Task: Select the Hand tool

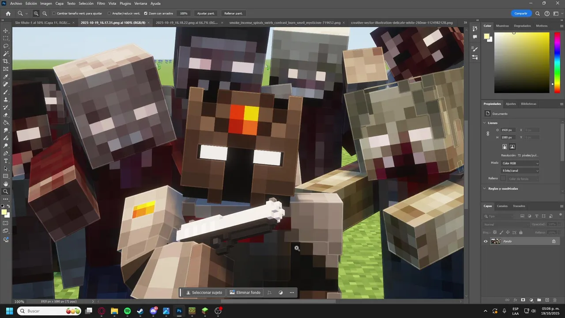Action: tap(6, 184)
